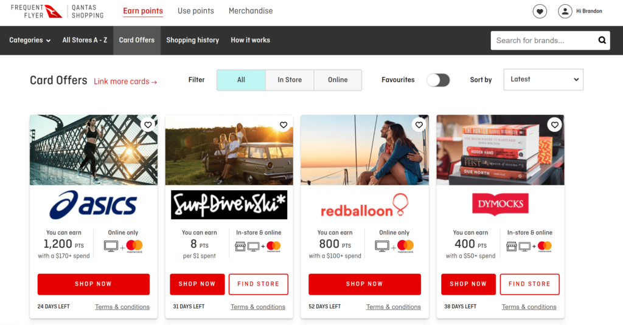Expand the Categories menu
The image size is (623, 325).
coord(30,40)
